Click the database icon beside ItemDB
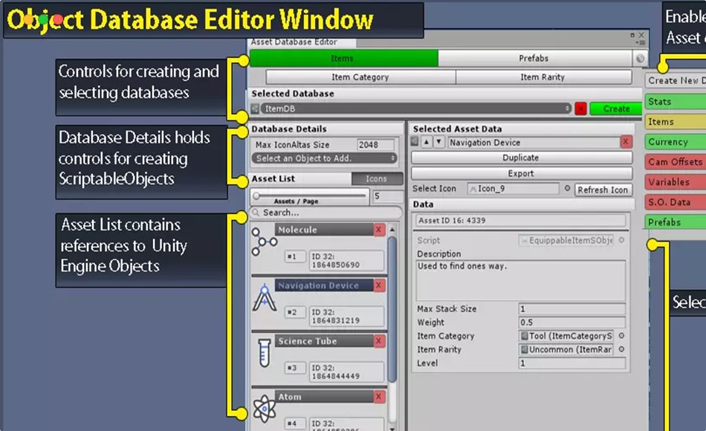Viewport: 706px width, 431px height. (x=253, y=108)
